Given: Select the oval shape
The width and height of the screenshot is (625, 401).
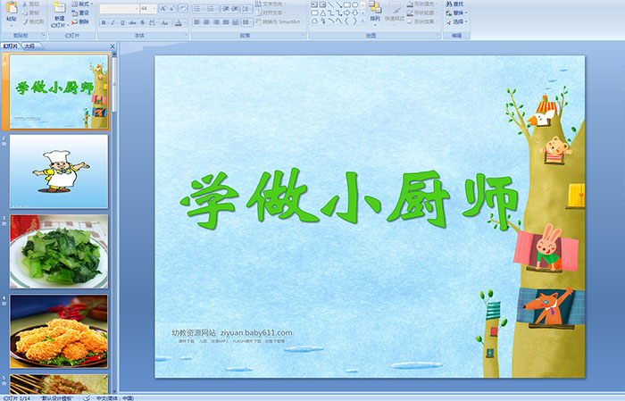Looking at the screenshot, I should (354, 4).
